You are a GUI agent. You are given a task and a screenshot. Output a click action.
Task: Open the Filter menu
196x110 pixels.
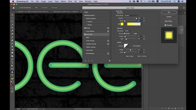click(70, 1)
